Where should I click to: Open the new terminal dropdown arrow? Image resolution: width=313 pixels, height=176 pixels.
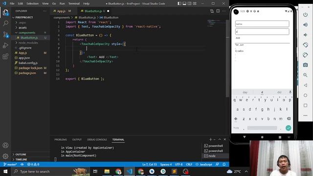coord(215,139)
